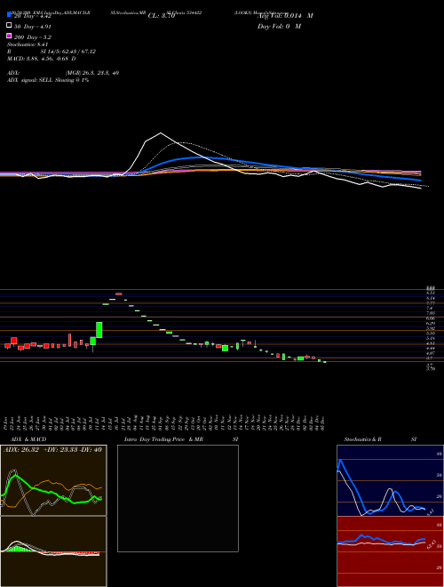Click the 'Stochastics: 8.41' readout
444x587 pixels.
[x=28, y=44]
